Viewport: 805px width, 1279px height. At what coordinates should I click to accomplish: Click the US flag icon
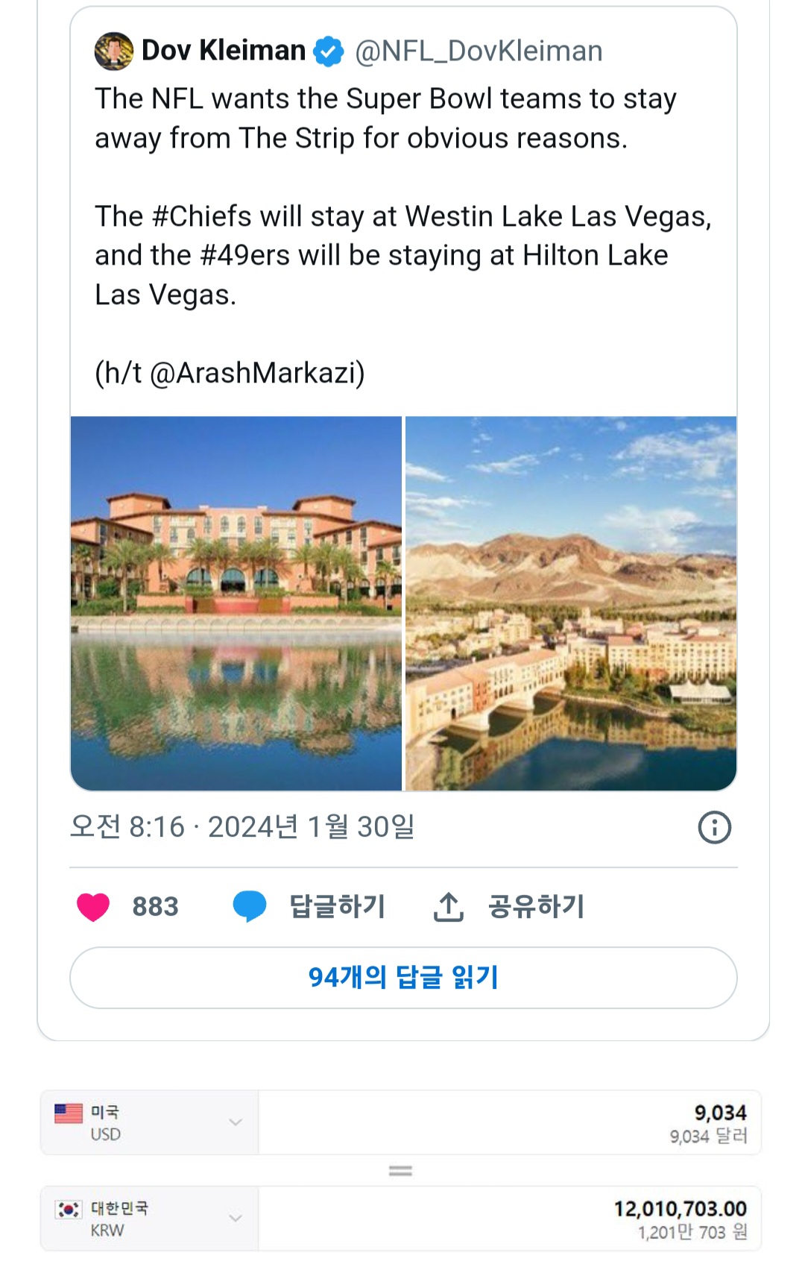(x=69, y=1114)
